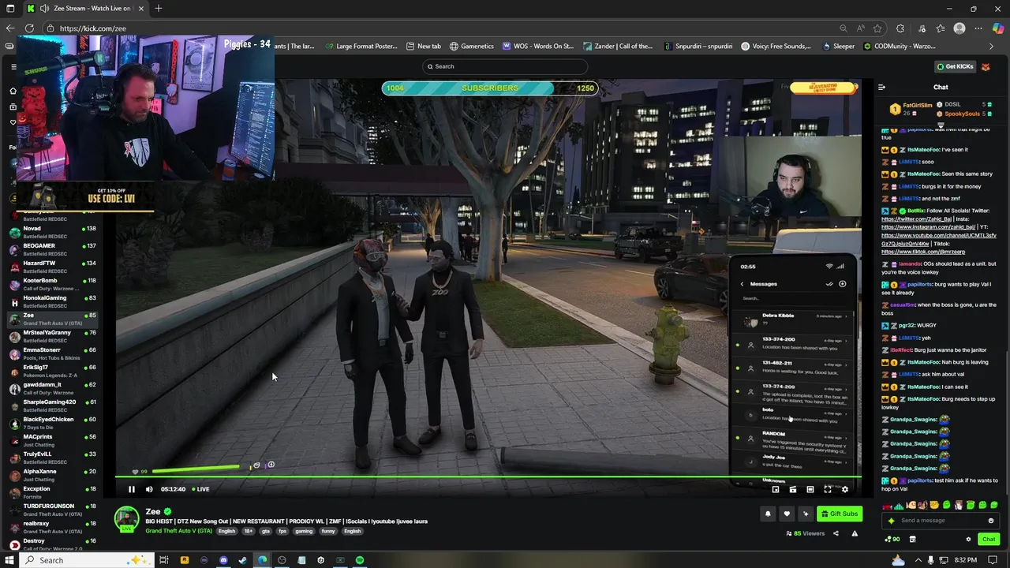This screenshot has width=1010, height=568.
Task: Open MrStealYaGranny channel in sidebar
Action: tap(51, 336)
